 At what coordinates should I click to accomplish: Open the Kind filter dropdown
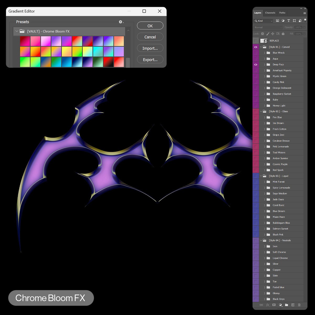coord(264,21)
